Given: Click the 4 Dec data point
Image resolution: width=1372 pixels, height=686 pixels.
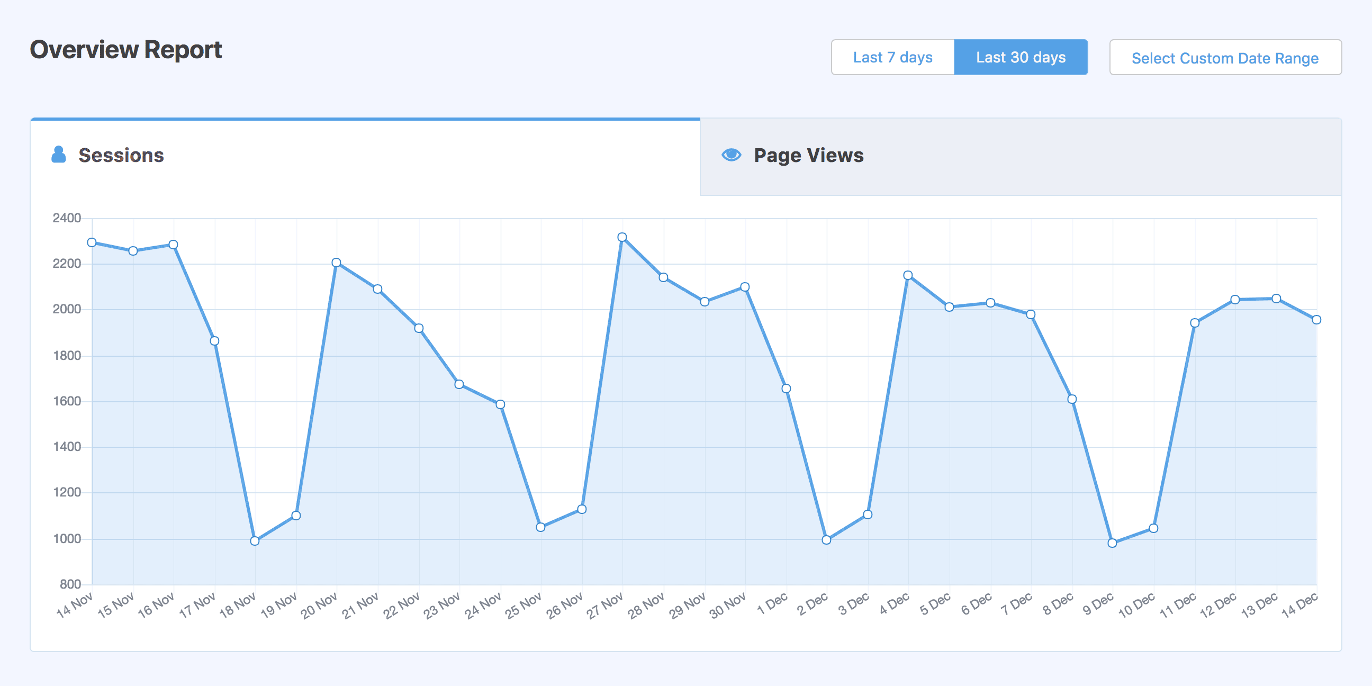Looking at the screenshot, I should click(908, 275).
